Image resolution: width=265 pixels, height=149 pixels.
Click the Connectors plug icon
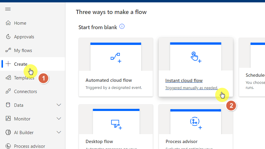pyautogui.click(x=8, y=91)
